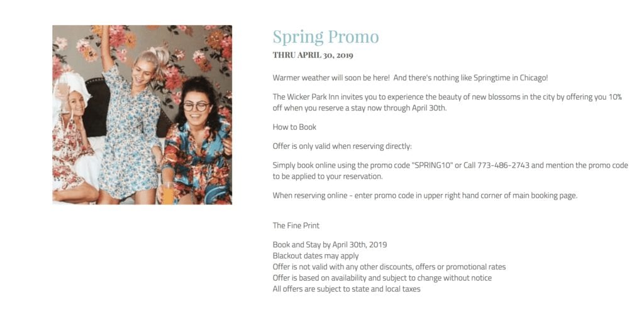Viewport: 644px width, 317px height.
Task: Click the 'Warmer weather will soon be here' sentence
Action: (331, 78)
